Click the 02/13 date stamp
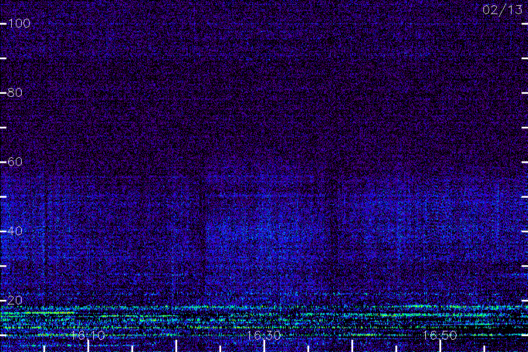Viewport: 528px width, 352px height. 502,10
